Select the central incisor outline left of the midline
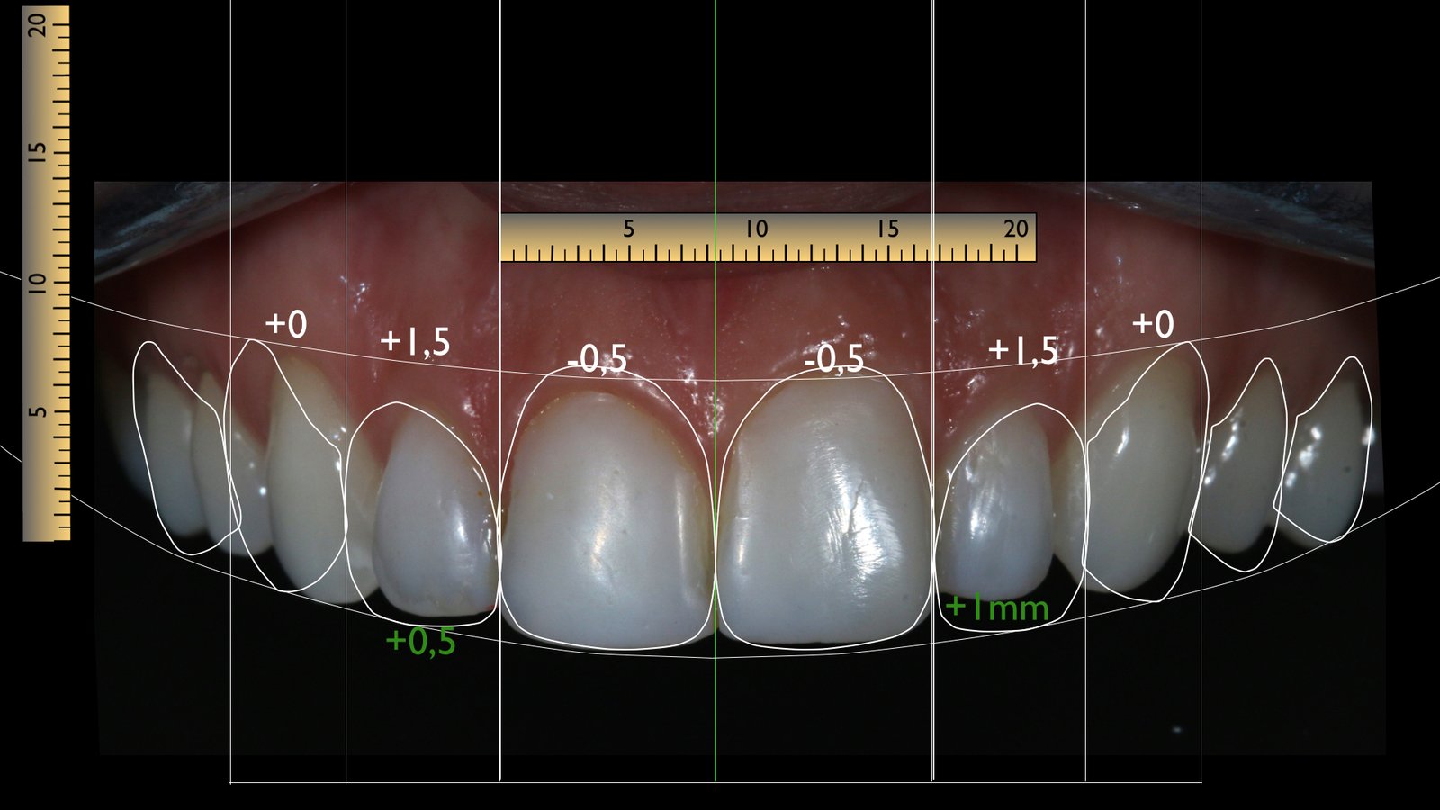Screen dimensions: 1440x810 [x=607, y=509]
